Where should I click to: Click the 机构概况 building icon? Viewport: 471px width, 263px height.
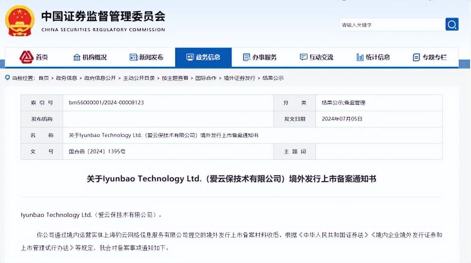[x=77, y=57]
